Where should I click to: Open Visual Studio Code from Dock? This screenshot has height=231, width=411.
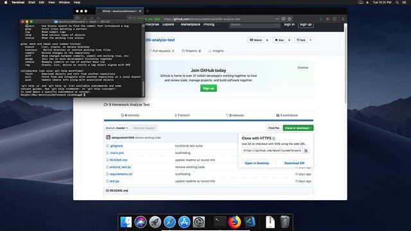250,222
